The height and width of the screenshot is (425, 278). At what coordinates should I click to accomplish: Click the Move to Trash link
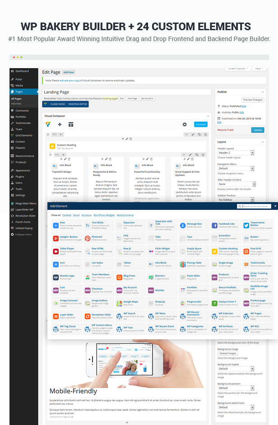click(225, 130)
